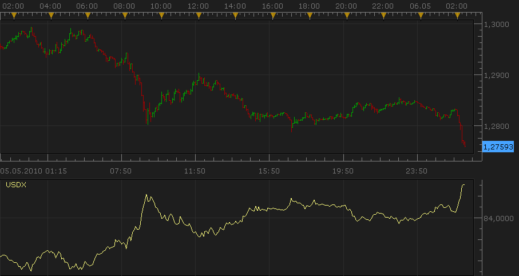Click the timeline marker below 22:00

click(383, 15)
